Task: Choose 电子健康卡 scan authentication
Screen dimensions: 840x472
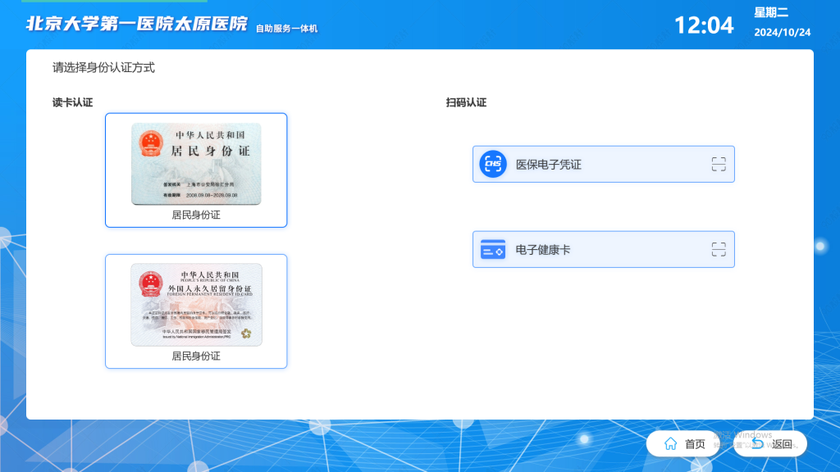Action: [603, 249]
